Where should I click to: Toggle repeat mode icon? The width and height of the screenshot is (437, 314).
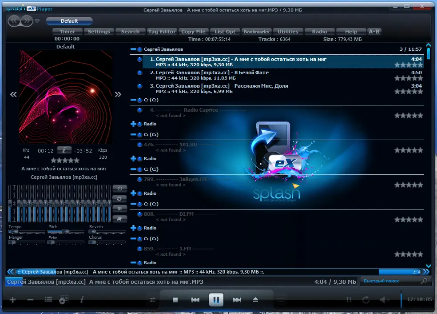click(366, 300)
